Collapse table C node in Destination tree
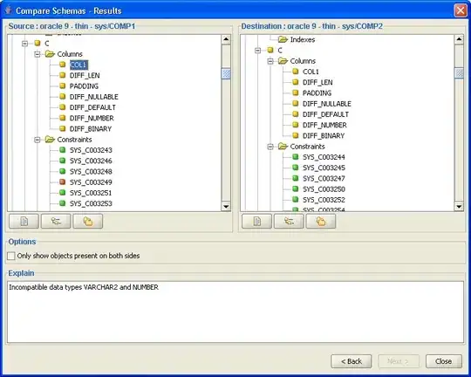471x377 pixels. (257, 51)
